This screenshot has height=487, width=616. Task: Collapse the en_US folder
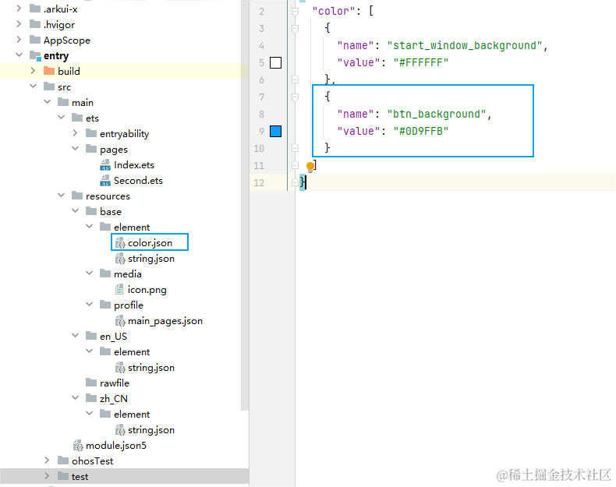pyautogui.click(x=75, y=336)
